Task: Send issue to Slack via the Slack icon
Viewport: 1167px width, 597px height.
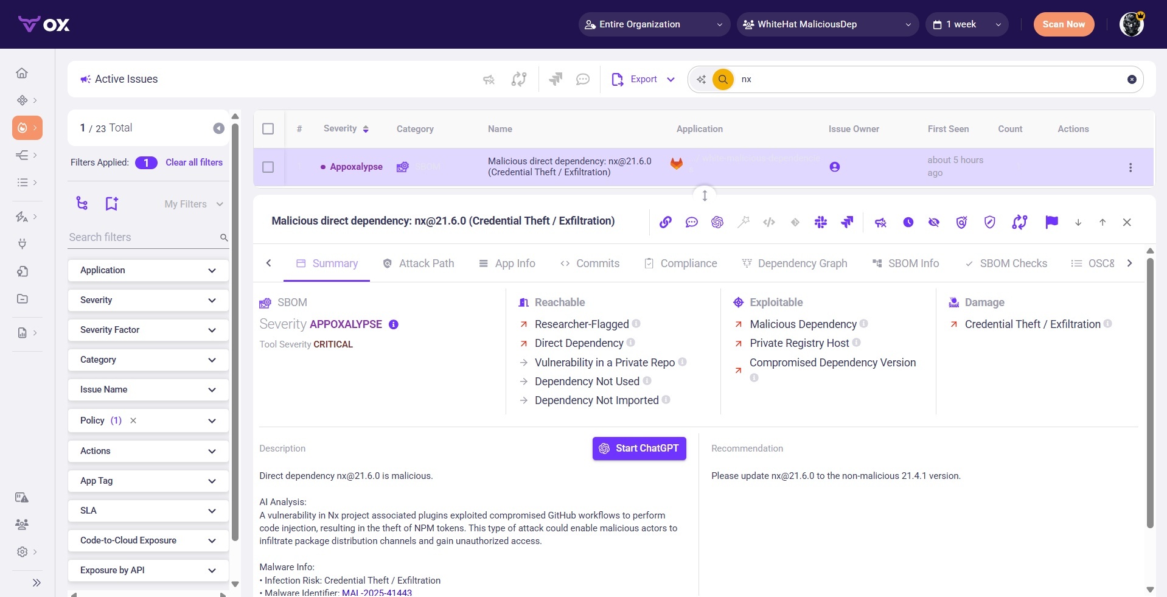Action: pos(820,222)
